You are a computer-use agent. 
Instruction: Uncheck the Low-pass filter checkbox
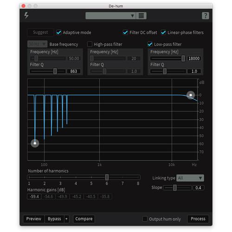click(x=150, y=44)
